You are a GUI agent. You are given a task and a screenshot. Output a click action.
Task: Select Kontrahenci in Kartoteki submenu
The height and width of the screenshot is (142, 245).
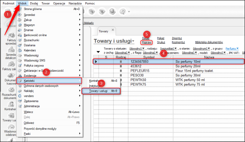(x=101, y=81)
